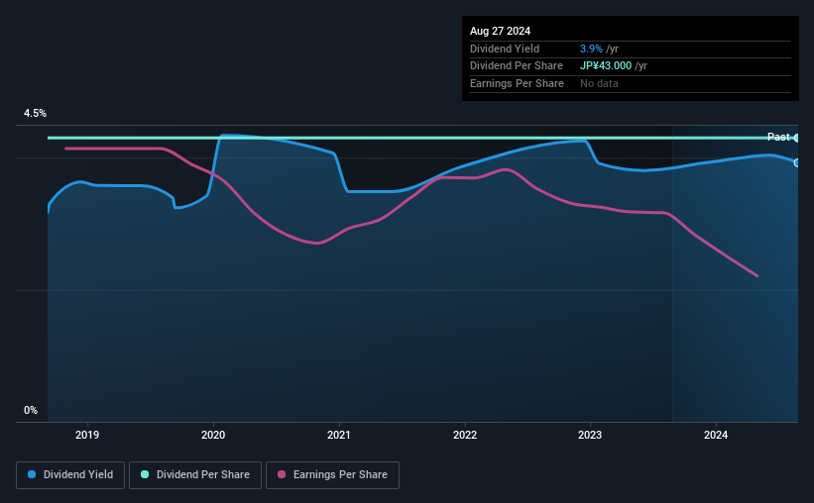Click the blue Dividend Yield legend dot
This screenshot has width=814, height=503.
[x=32, y=474]
